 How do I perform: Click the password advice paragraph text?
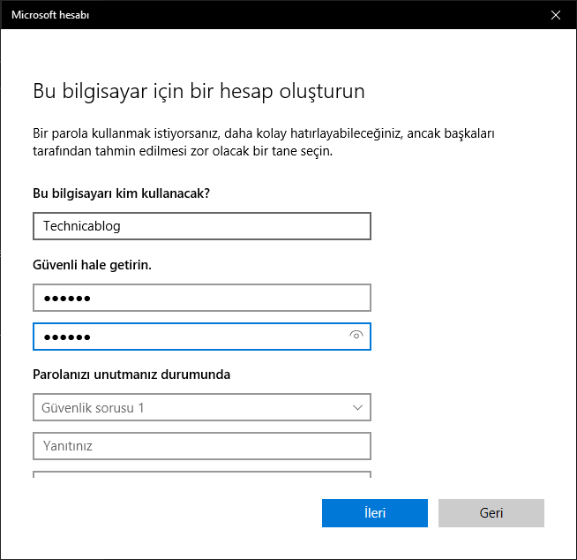[x=263, y=142]
